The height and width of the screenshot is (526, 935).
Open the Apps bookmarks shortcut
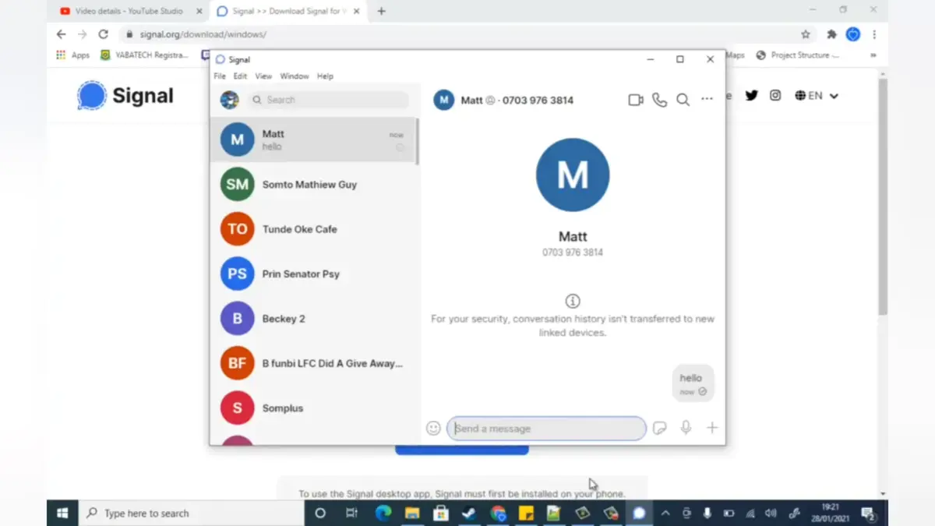tap(72, 55)
